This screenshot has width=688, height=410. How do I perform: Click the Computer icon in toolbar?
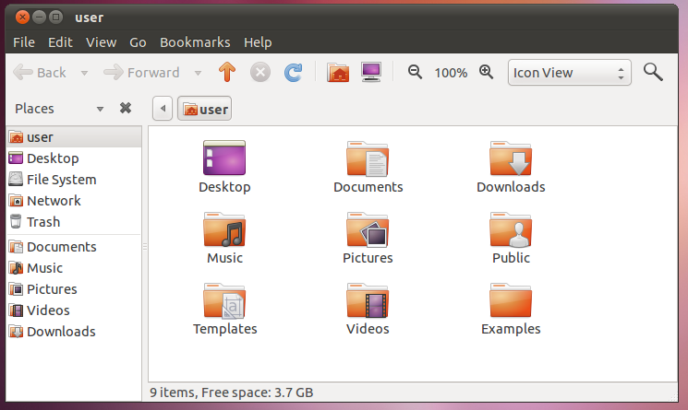pos(370,73)
